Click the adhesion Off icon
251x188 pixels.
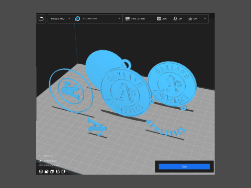[x=190, y=19]
